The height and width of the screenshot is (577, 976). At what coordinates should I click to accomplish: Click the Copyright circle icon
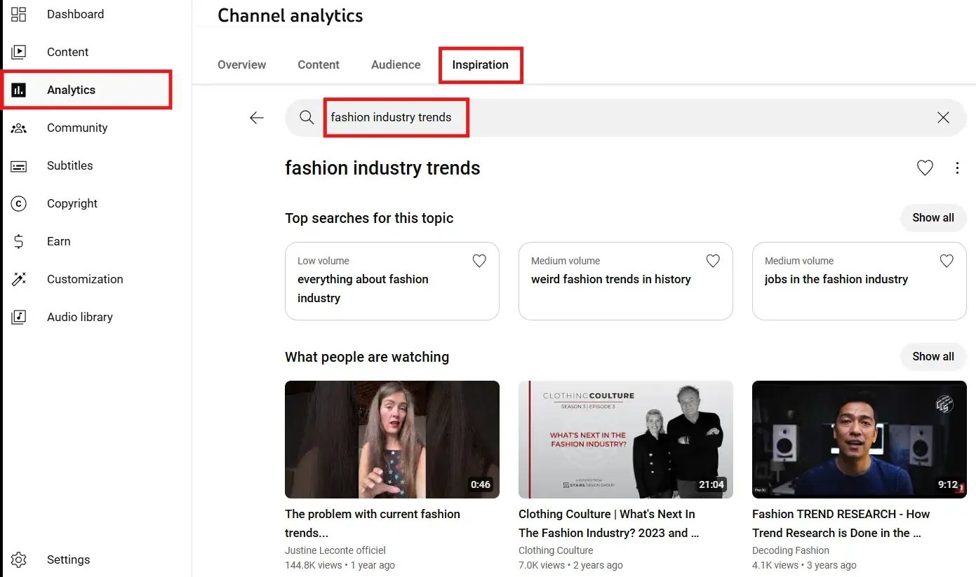pos(19,204)
